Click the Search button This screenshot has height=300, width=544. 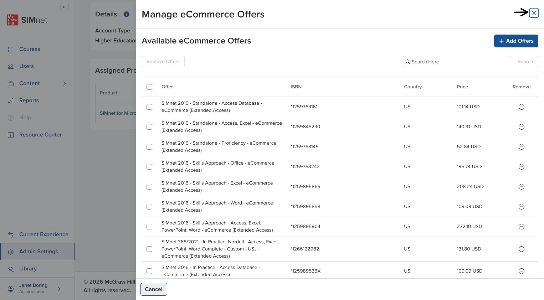pyautogui.click(x=525, y=62)
